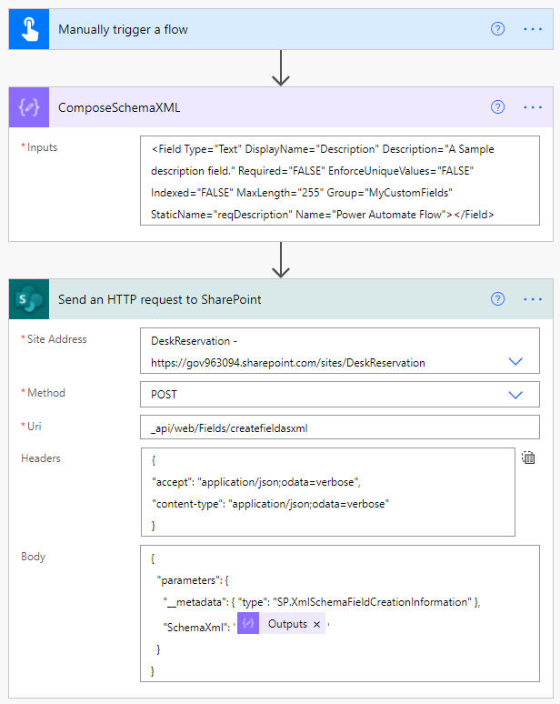Show help for SharePoint HTTP request

click(x=497, y=299)
